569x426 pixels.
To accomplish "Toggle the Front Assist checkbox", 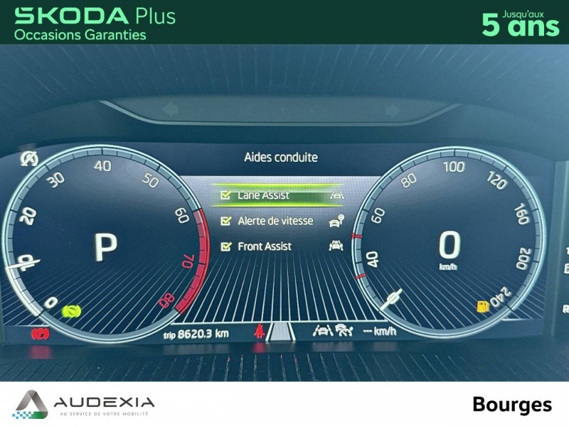I will [225, 246].
